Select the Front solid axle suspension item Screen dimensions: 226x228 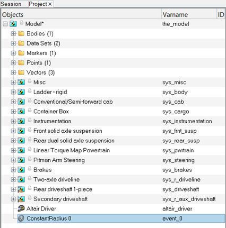pyautogui.click(x=68, y=131)
